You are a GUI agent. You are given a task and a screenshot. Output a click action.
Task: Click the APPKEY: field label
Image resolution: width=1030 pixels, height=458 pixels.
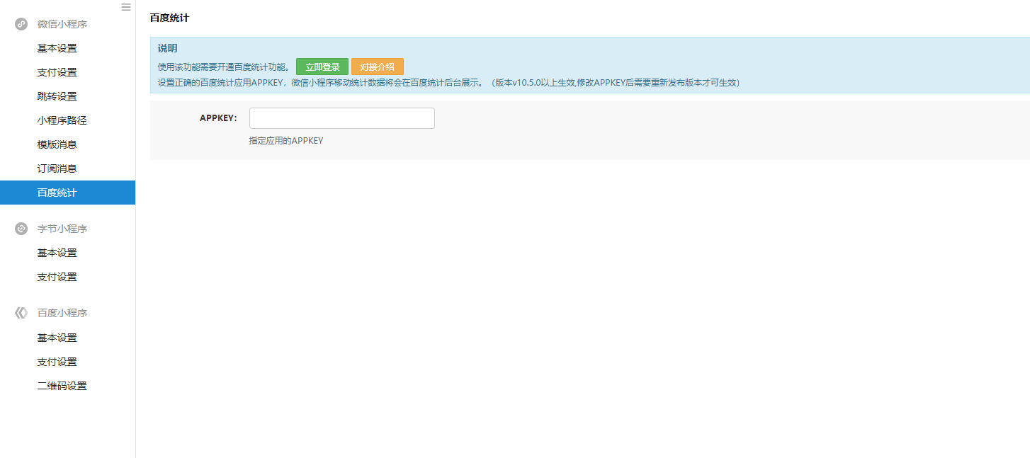click(218, 118)
